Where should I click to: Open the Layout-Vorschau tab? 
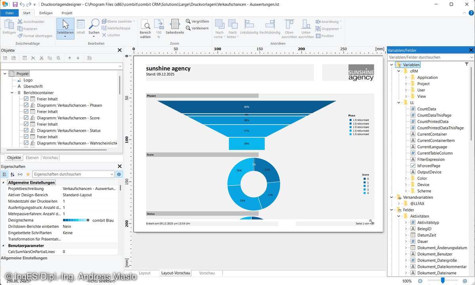point(175,273)
